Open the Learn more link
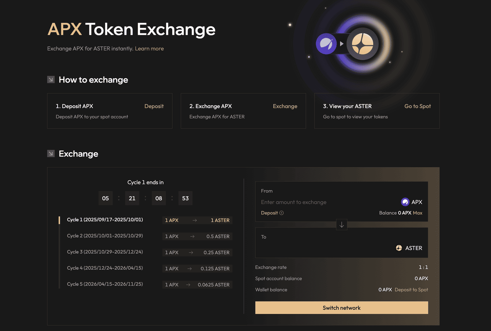The height and width of the screenshot is (331, 491). point(149,49)
